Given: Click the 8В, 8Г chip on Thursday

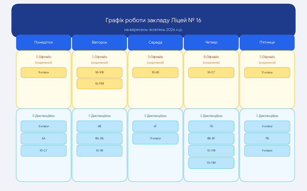Looking at the screenshot, I should [x=211, y=139].
